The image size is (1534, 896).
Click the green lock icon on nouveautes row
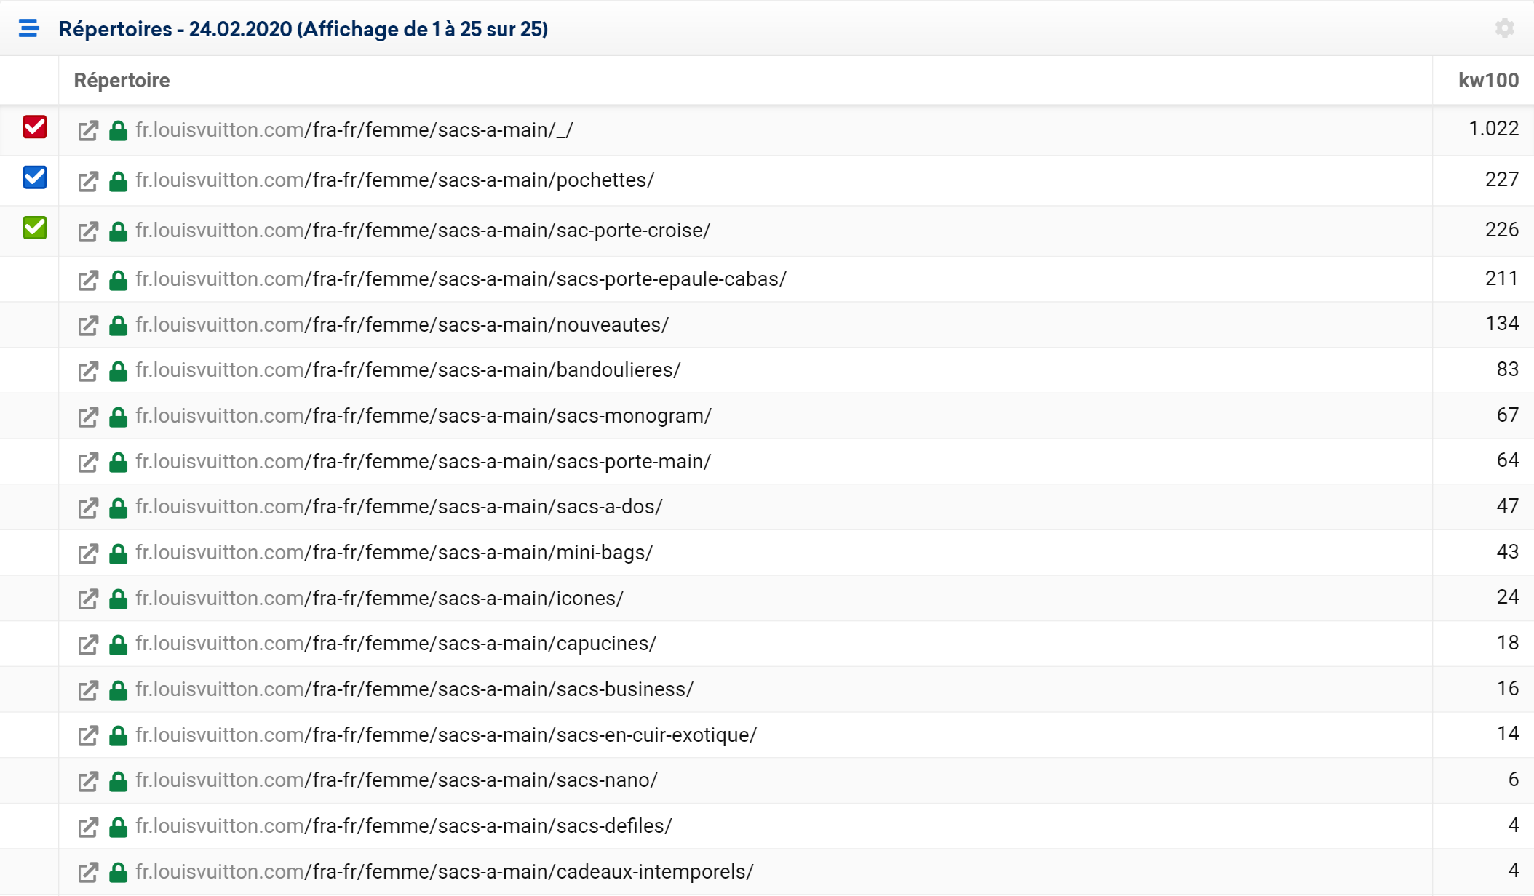118,326
